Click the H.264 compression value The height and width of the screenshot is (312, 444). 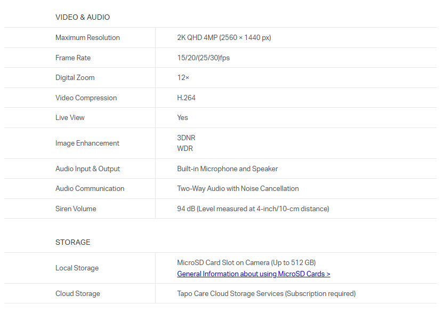tap(186, 98)
